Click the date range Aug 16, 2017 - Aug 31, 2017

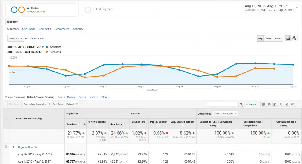point(266,6)
